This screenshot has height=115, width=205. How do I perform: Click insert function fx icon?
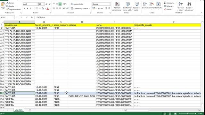point(32,17)
